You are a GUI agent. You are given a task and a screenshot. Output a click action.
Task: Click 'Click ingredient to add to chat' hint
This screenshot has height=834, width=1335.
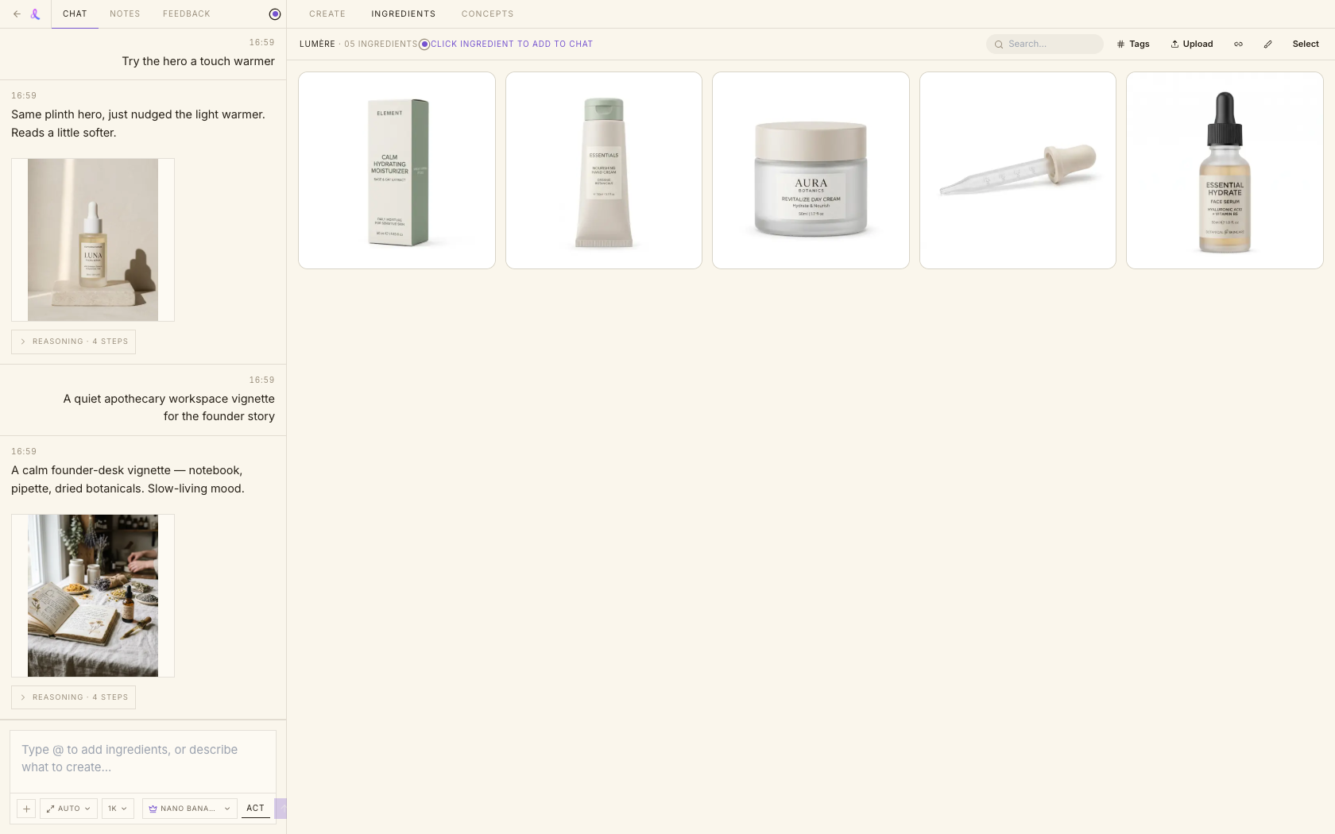coord(512,44)
